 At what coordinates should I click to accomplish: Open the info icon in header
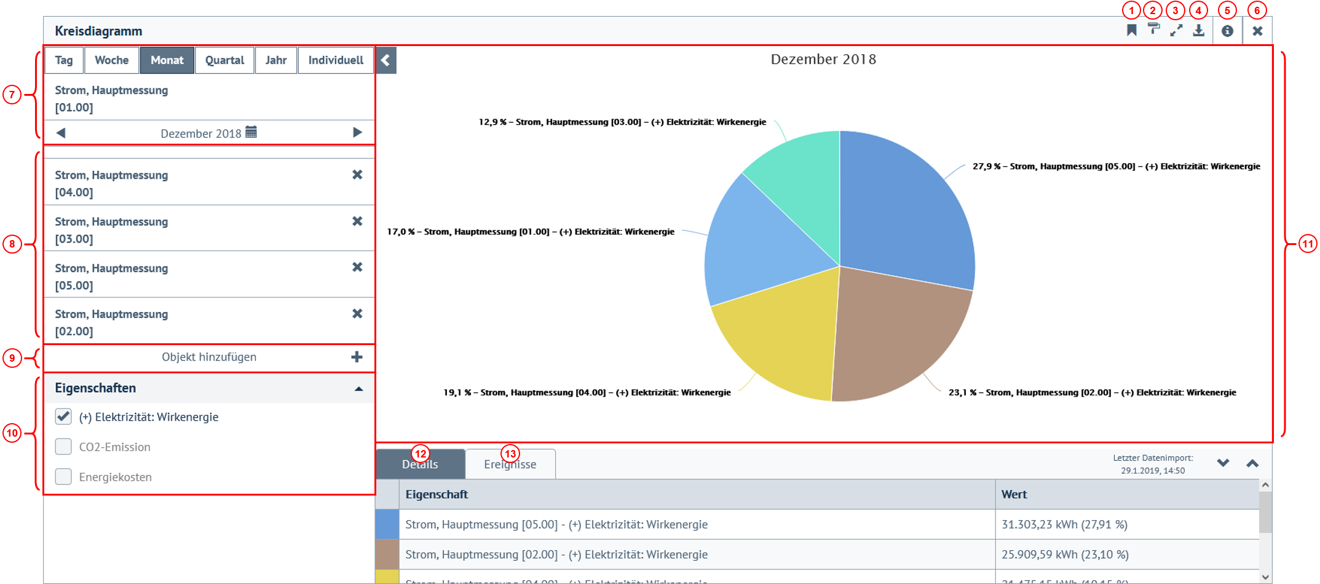[1227, 31]
